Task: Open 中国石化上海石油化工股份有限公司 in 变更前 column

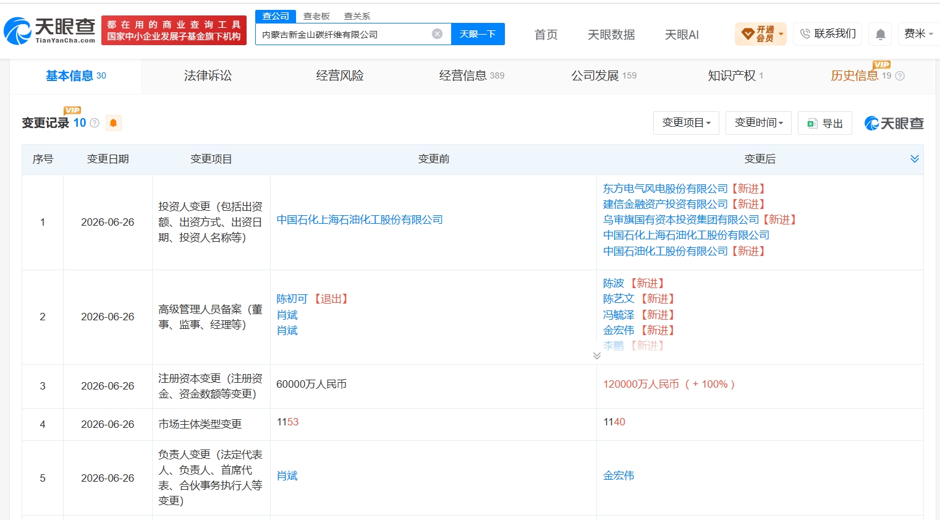Action: [360, 220]
